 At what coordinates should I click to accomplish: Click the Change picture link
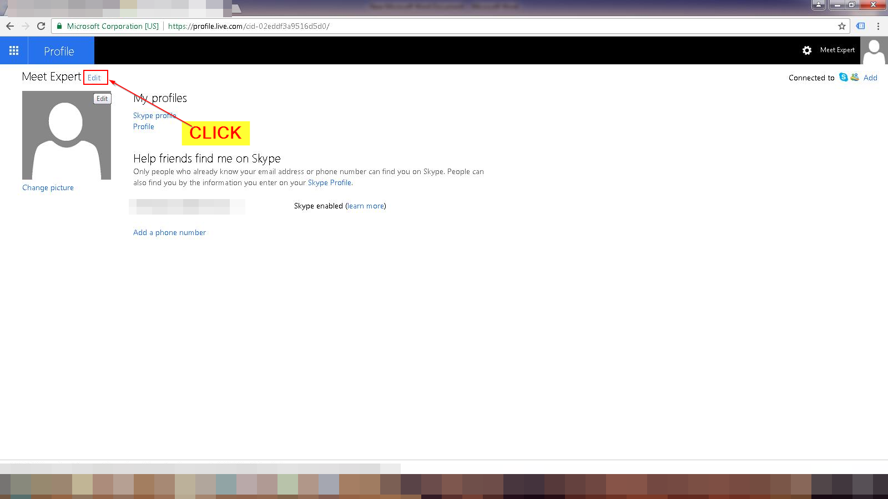48,187
